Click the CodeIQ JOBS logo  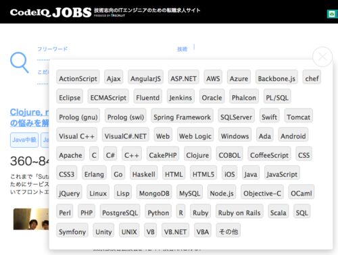tap(51, 12)
